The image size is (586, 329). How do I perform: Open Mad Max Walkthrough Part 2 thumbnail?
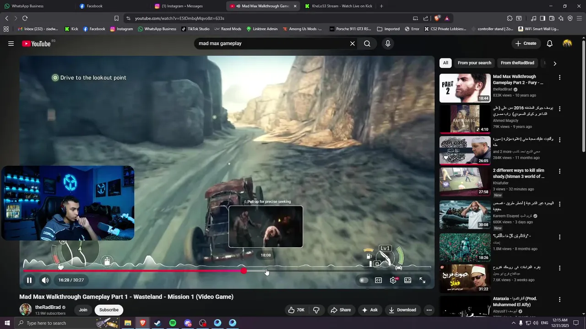(465, 88)
